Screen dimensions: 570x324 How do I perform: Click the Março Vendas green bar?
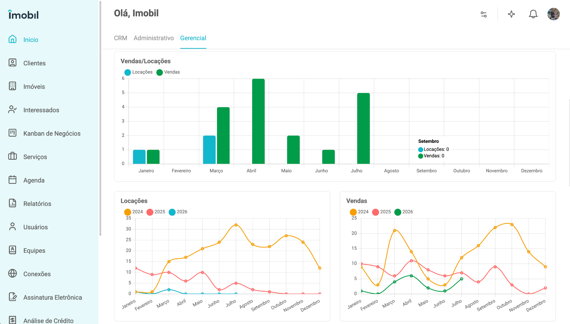coord(223,135)
